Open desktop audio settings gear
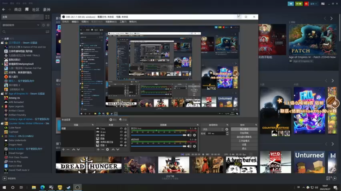This screenshot has height=191, width=341. click(194, 146)
